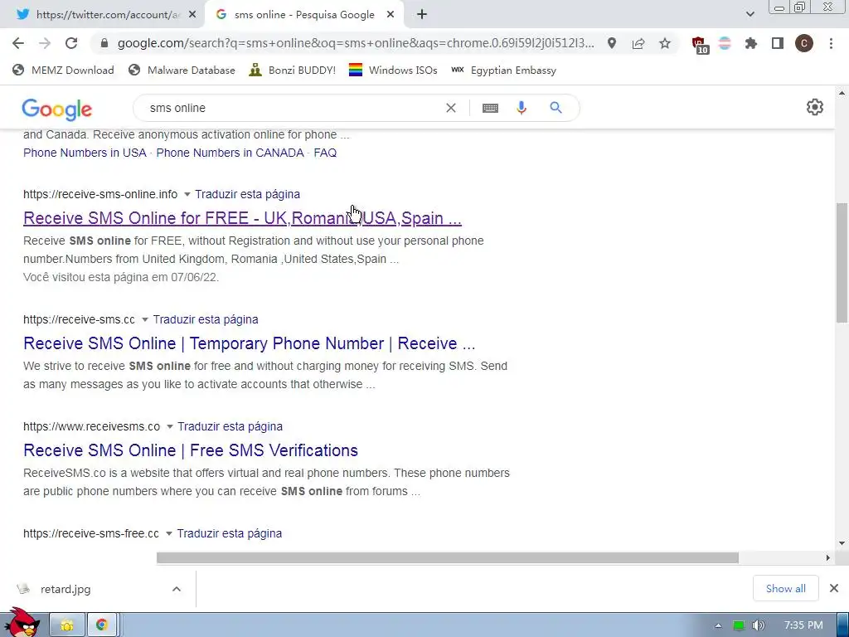Start voice search with the microphone
849x637 pixels.
pyautogui.click(x=522, y=108)
